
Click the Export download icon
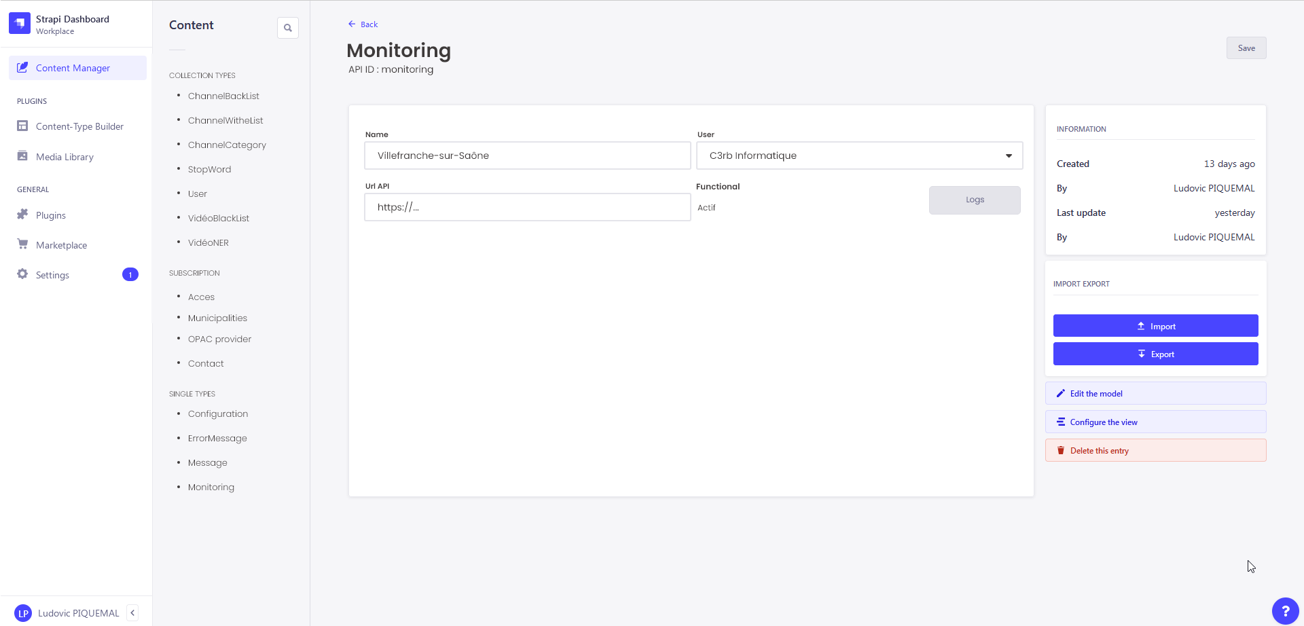pyautogui.click(x=1142, y=354)
